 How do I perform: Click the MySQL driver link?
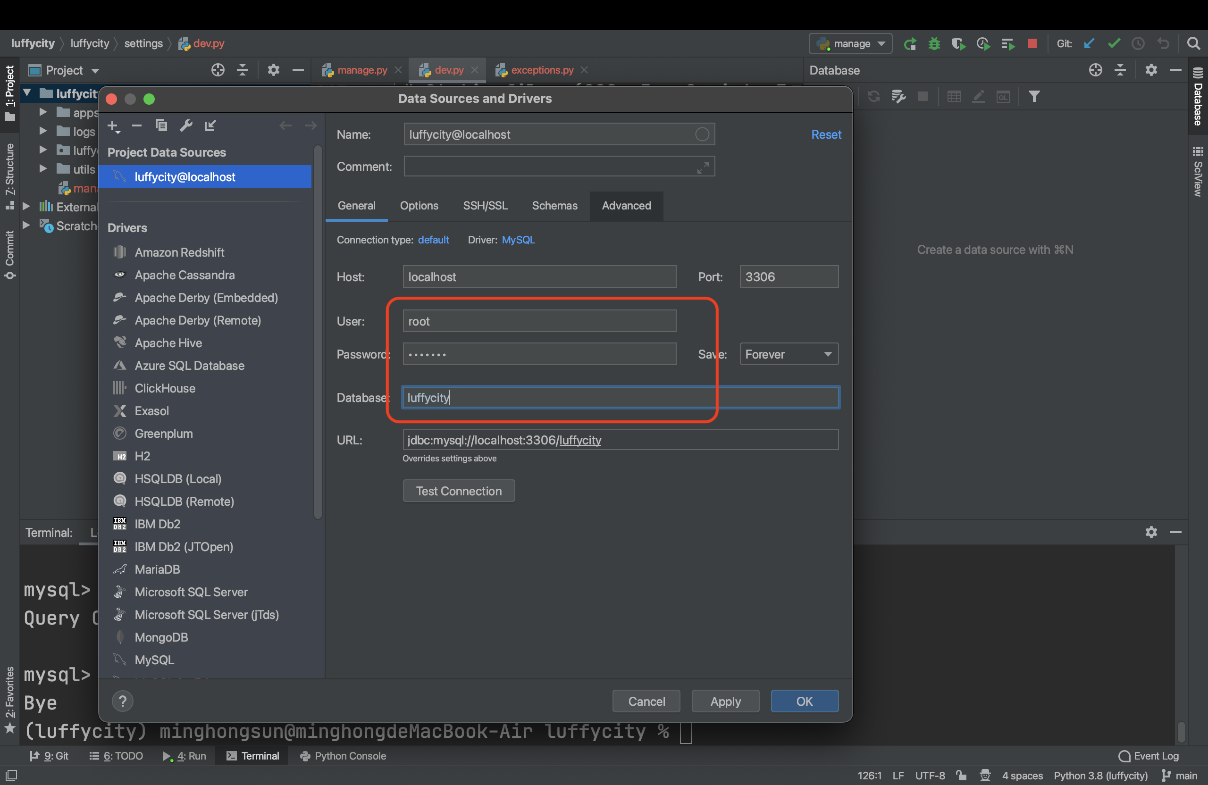518,240
